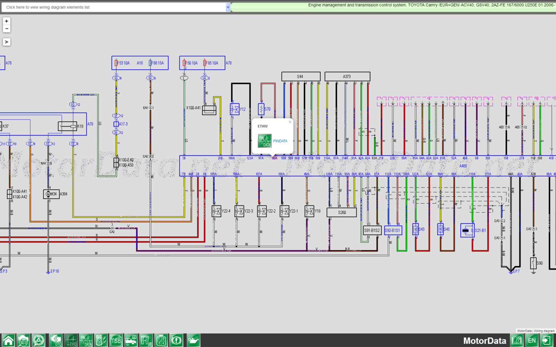
Task: Click the S70 sensor symbol
Action: coord(261,109)
